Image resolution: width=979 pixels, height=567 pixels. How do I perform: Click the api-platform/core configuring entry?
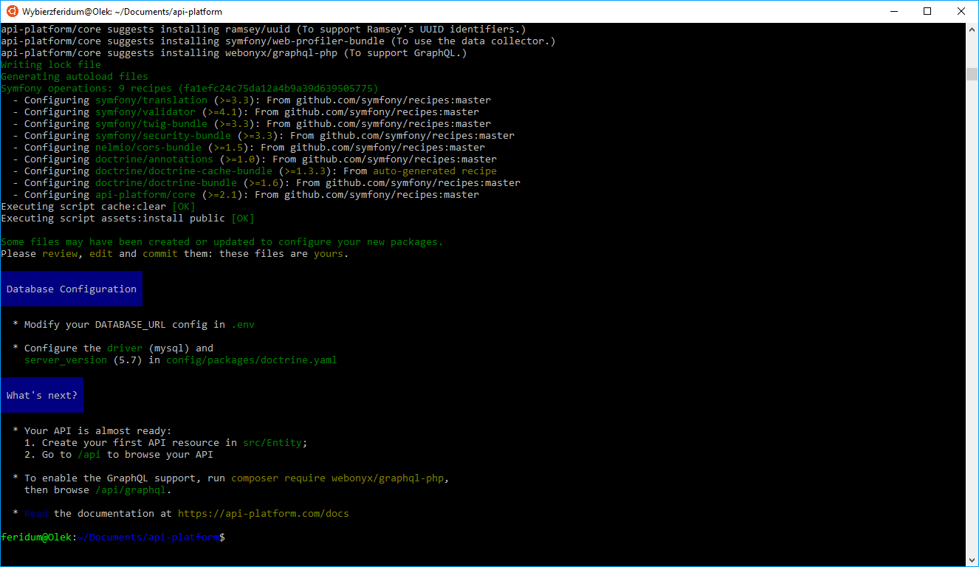[x=145, y=194]
